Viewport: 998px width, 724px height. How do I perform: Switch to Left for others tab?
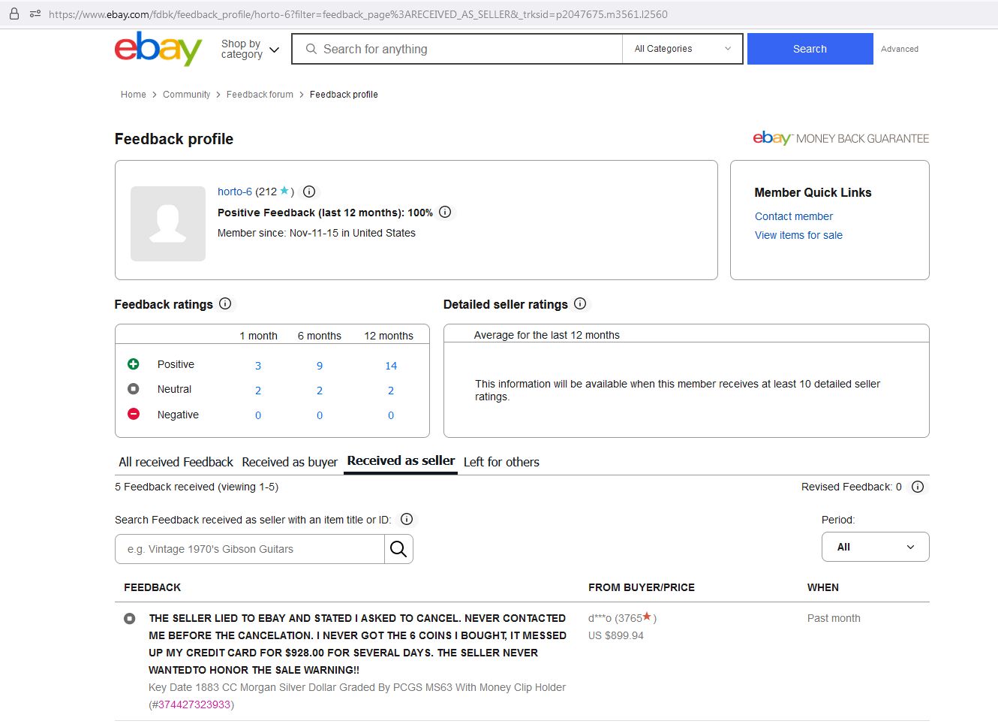(501, 462)
